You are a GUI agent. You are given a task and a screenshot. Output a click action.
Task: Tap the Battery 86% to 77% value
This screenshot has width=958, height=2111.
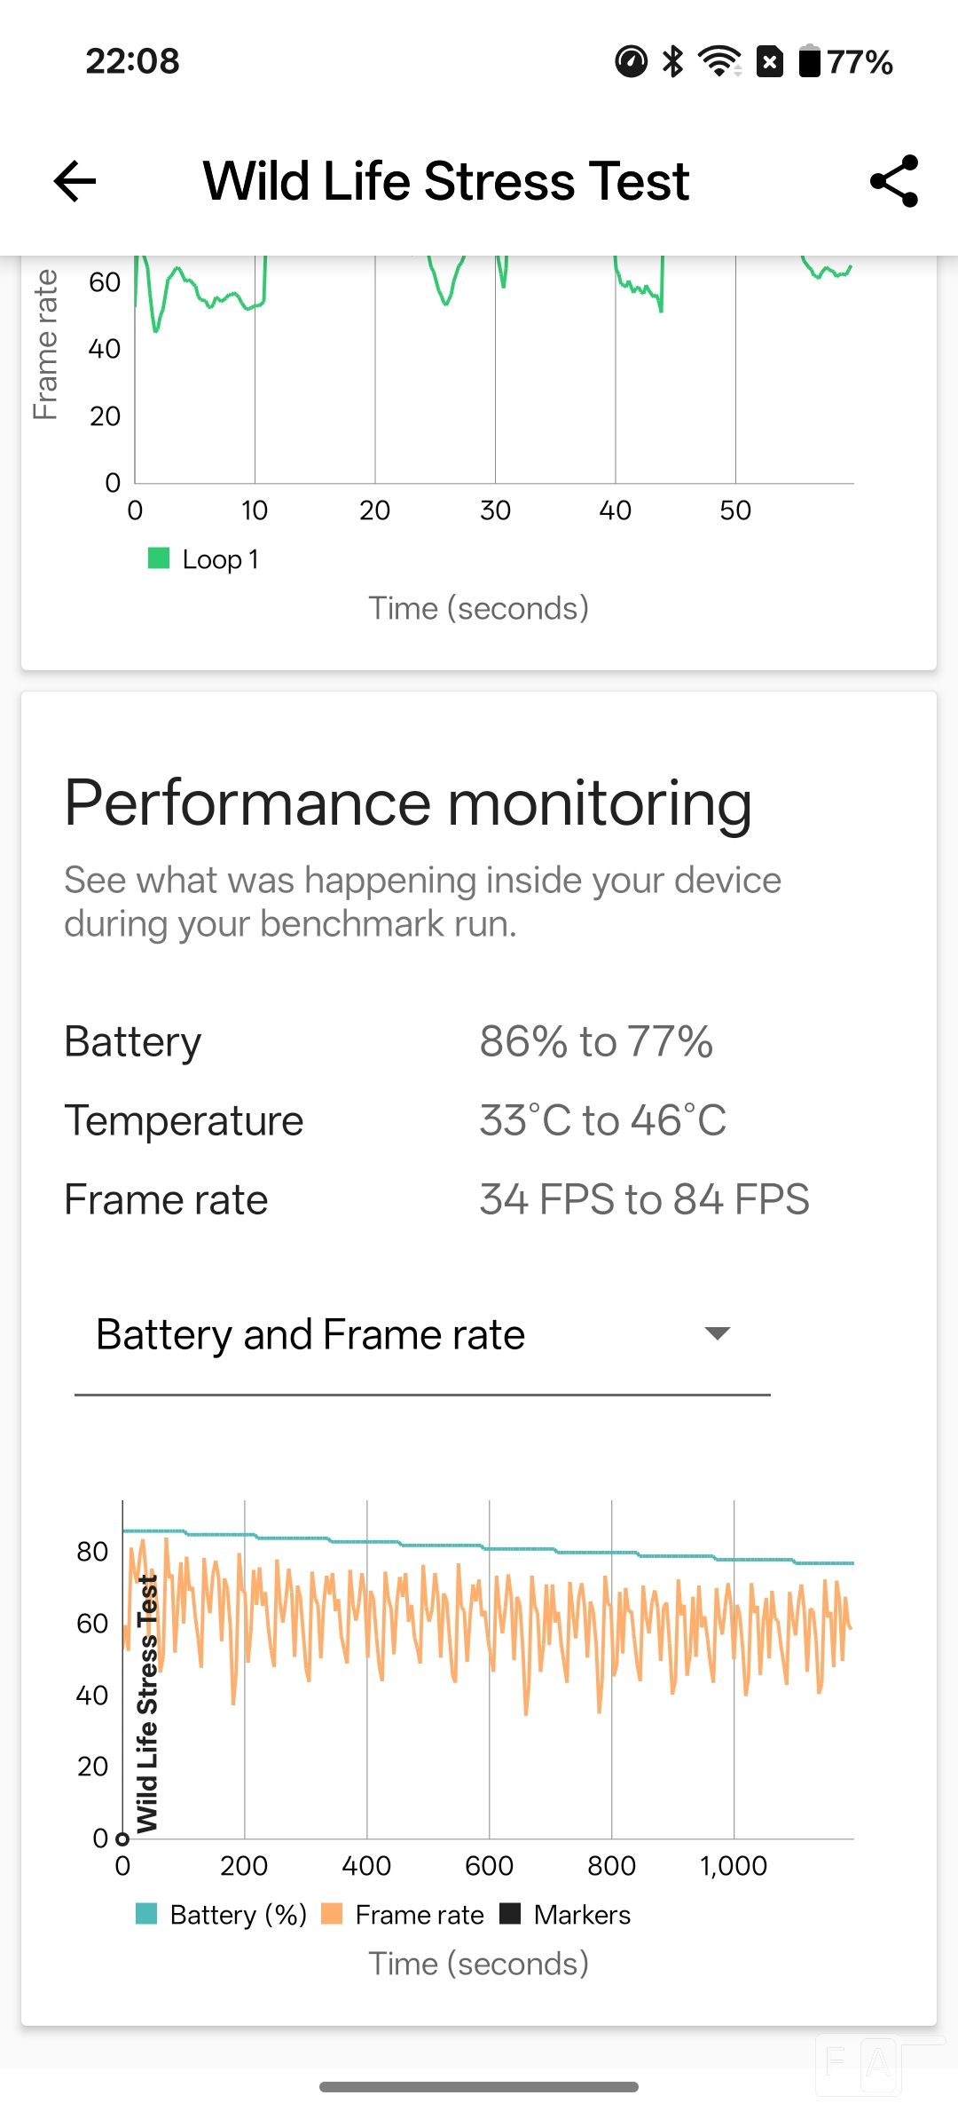pyautogui.click(x=596, y=1041)
